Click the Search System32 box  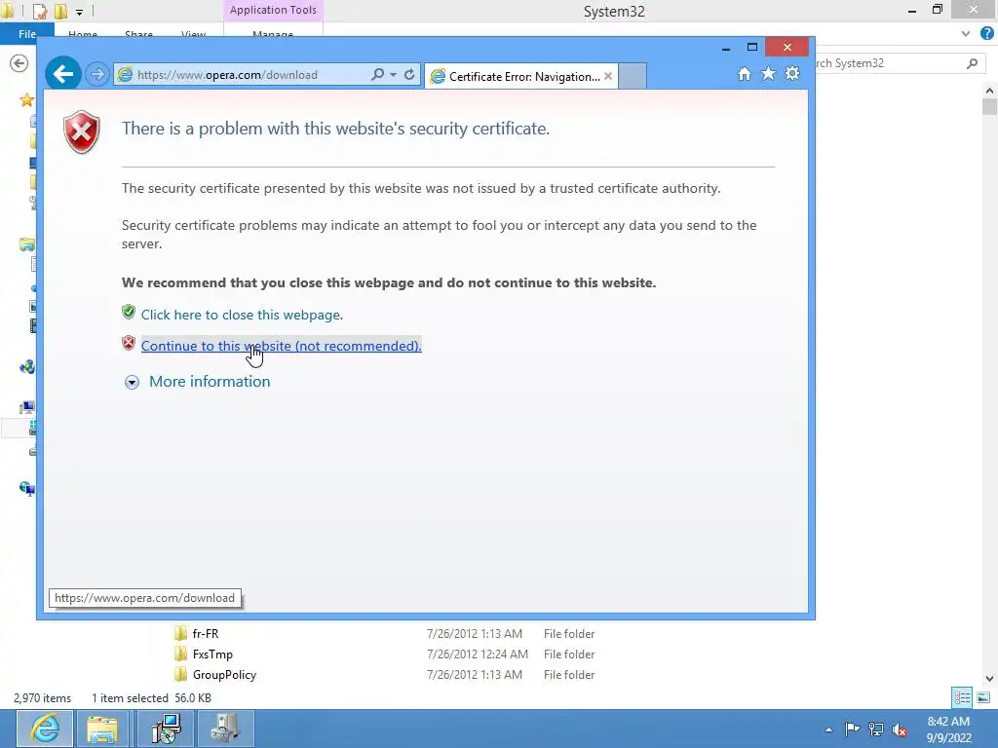[x=891, y=63]
